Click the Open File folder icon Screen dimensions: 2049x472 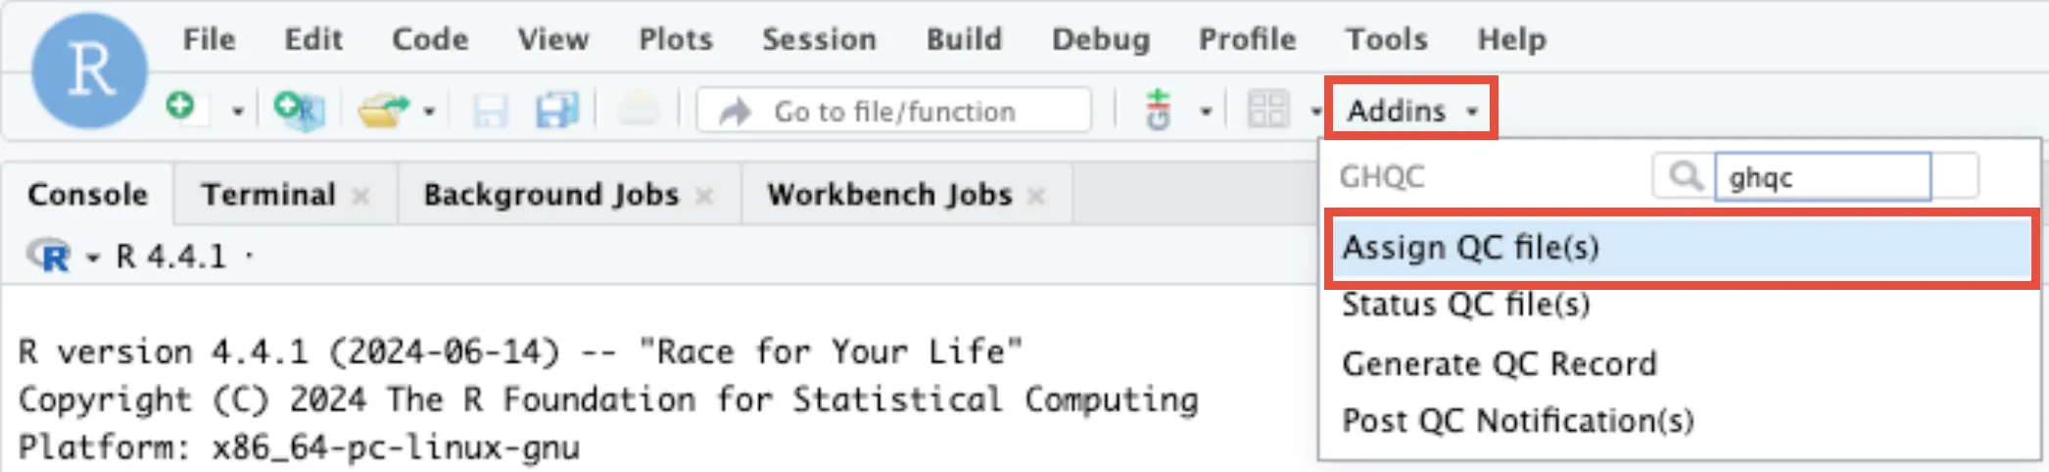coord(382,111)
